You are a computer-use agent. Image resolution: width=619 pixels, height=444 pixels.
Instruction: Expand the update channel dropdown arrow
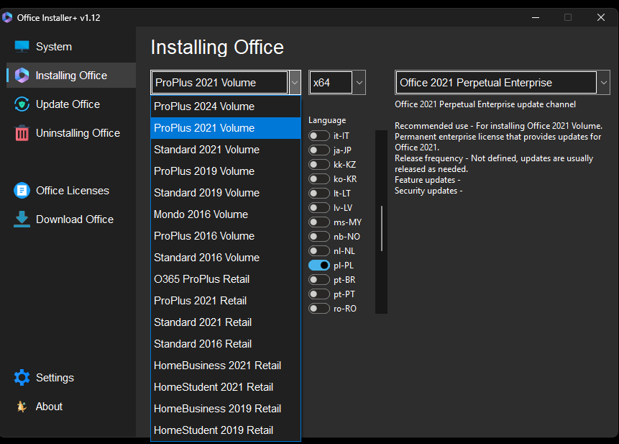(603, 83)
